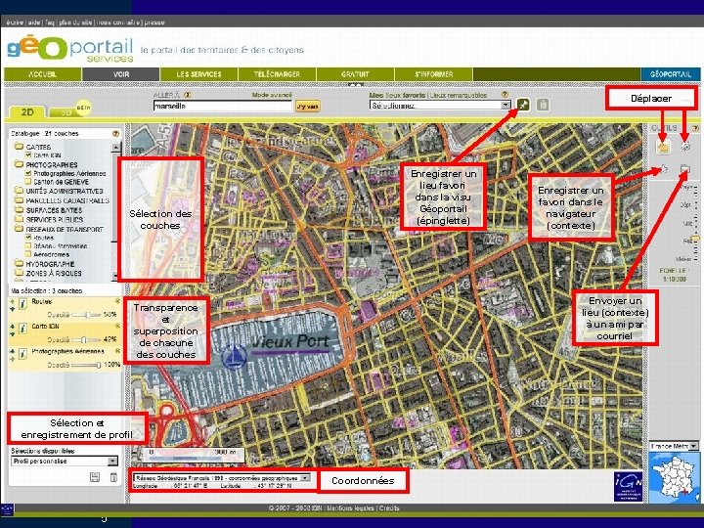704x528 pixels.
Task: Click the Aller à search field containing marseille
Action: [x=223, y=106]
